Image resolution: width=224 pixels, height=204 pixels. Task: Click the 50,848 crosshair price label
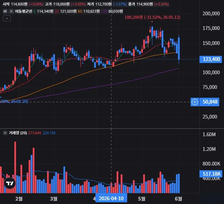point(209,102)
